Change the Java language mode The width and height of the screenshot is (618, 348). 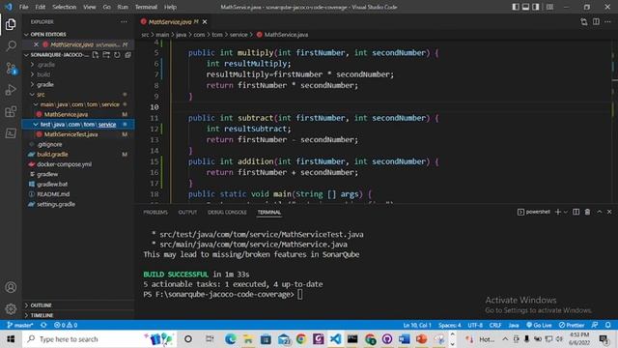coord(514,325)
